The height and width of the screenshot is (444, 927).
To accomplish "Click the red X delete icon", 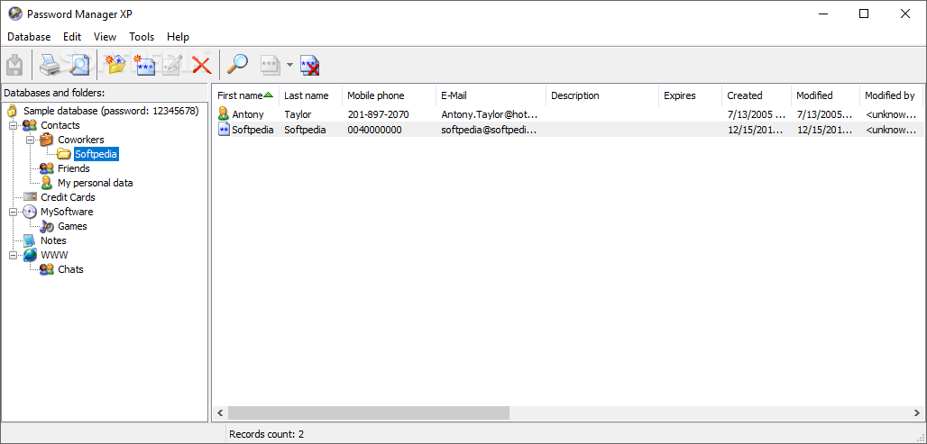I will point(202,64).
